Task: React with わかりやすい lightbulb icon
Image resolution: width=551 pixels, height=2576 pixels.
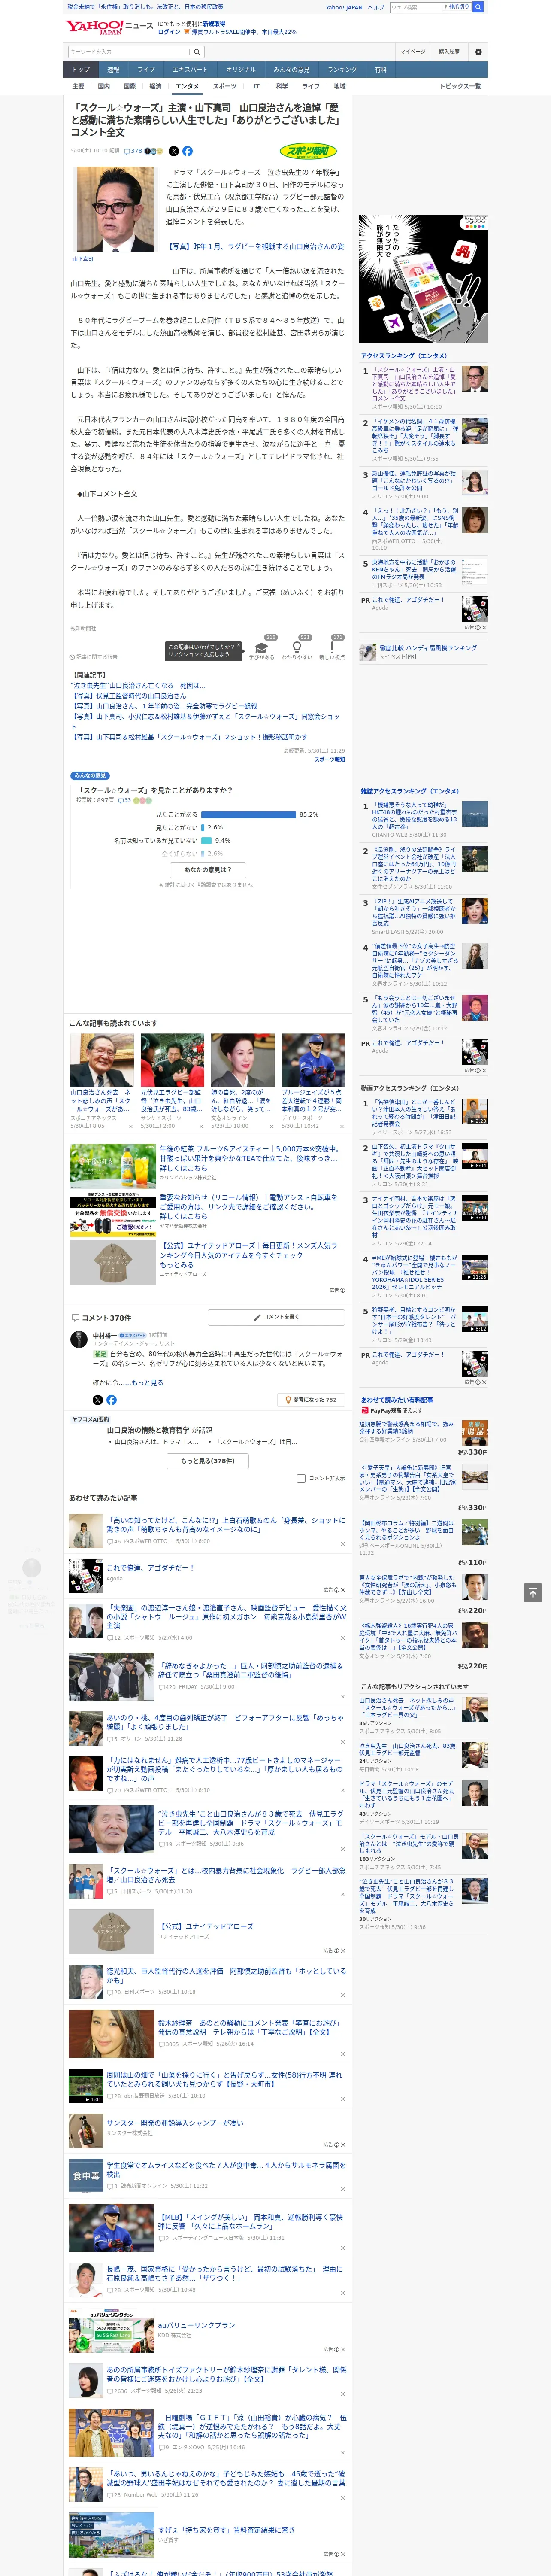Action: pos(296,648)
